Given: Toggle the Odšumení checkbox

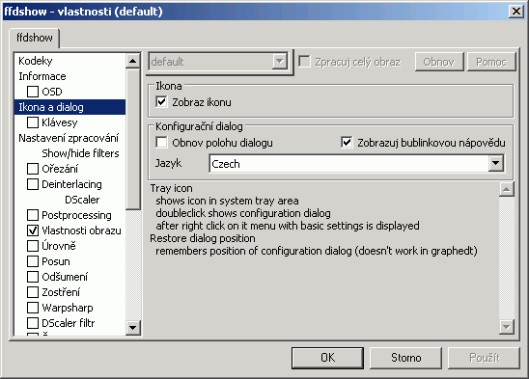Looking at the screenshot, I should [x=33, y=277].
